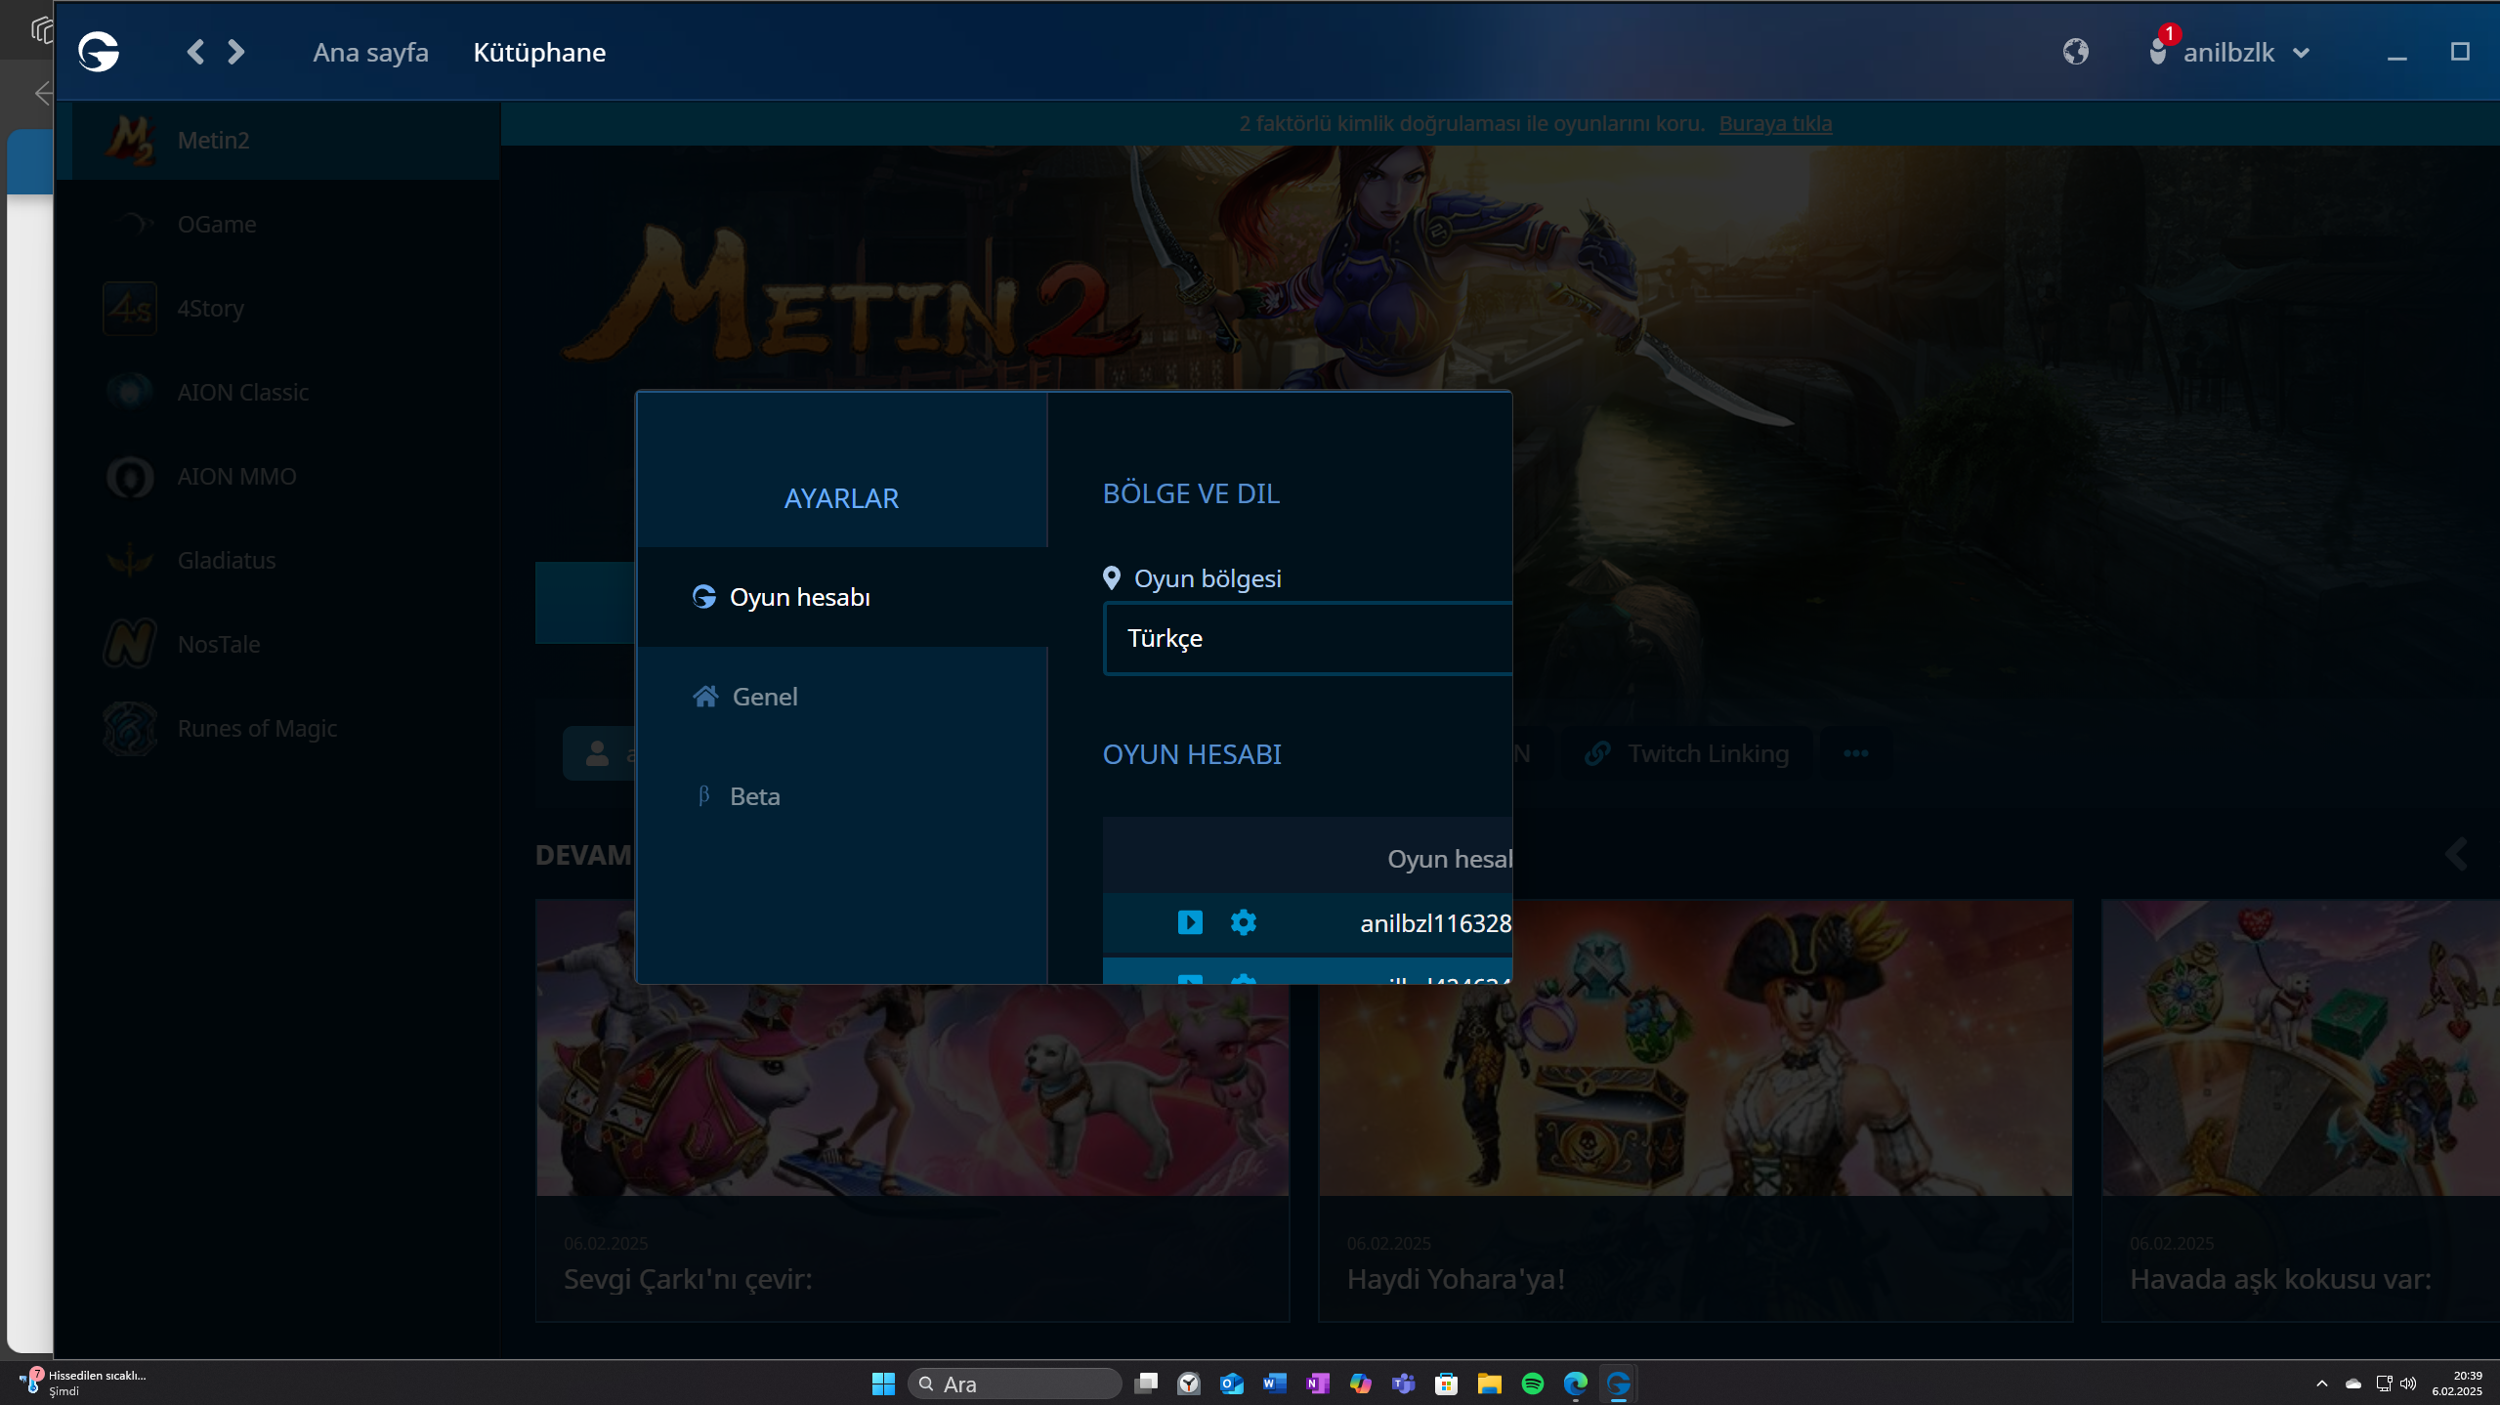Show hidden system tray icons
Image resolution: width=2500 pixels, height=1405 pixels.
pyautogui.click(x=2321, y=1384)
